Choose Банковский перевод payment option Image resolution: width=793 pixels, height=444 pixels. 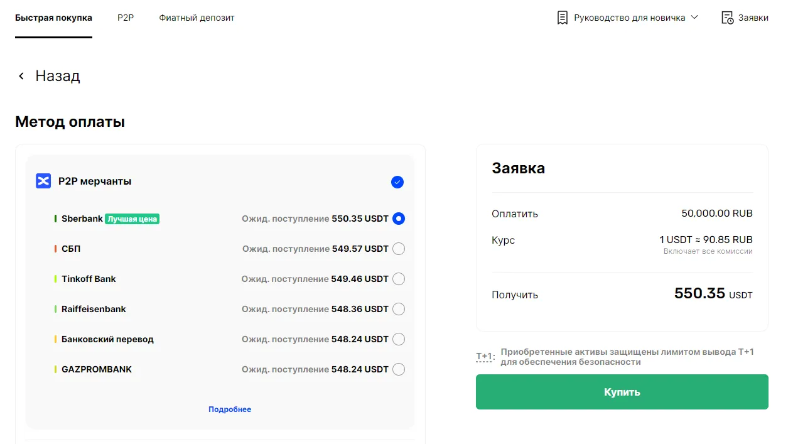point(398,339)
